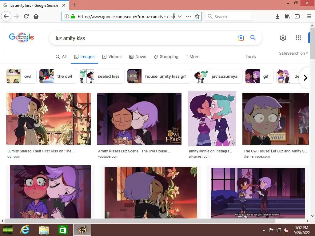Focus the browser toolbar Search box
The image size is (315, 236).
[x=228, y=16]
